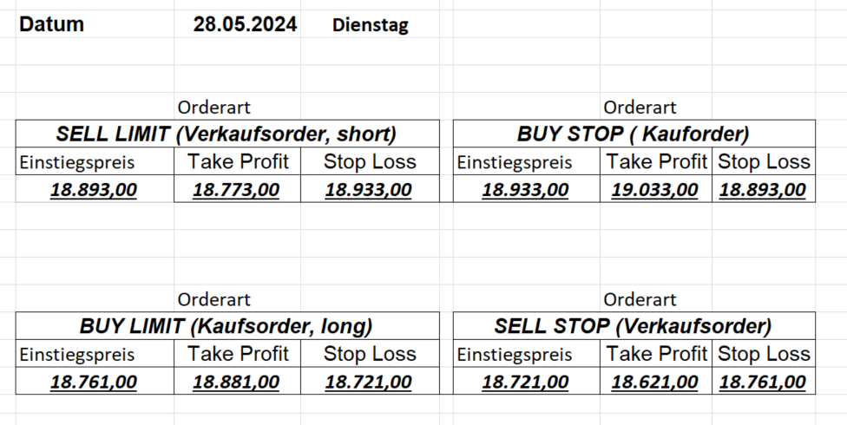Select the Datum label cell
847x425 pixels.
(x=52, y=24)
